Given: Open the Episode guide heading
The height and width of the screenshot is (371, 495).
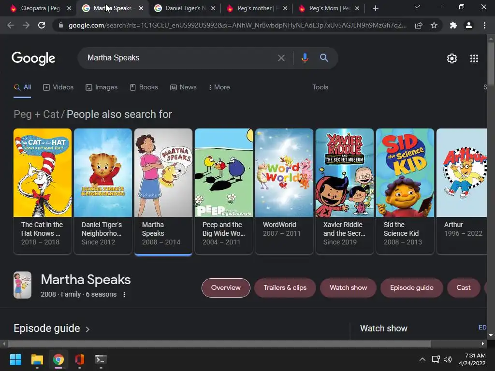Looking at the screenshot, I should pos(47,328).
